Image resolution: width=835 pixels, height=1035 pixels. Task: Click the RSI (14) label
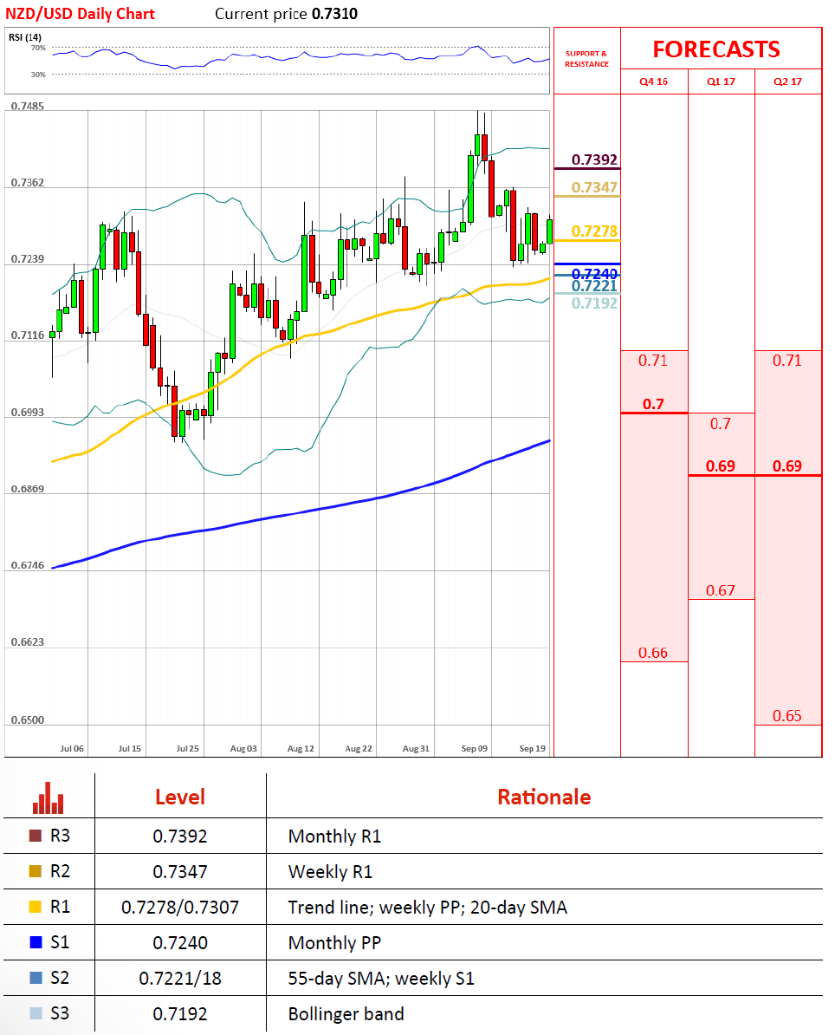coord(25,37)
